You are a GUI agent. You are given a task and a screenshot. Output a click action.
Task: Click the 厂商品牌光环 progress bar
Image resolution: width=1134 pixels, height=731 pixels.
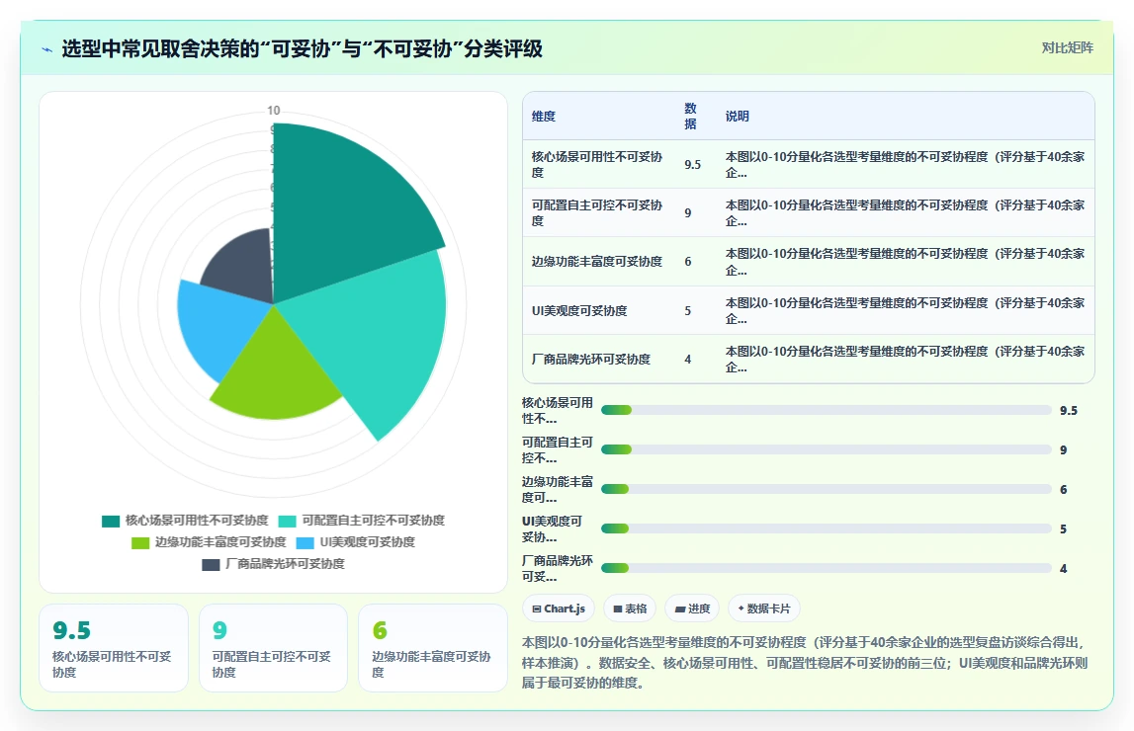pyautogui.click(x=827, y=568)
